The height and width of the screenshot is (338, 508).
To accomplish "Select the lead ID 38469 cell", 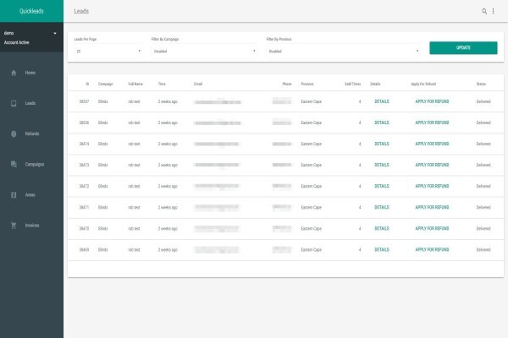I will click(84, 250).
